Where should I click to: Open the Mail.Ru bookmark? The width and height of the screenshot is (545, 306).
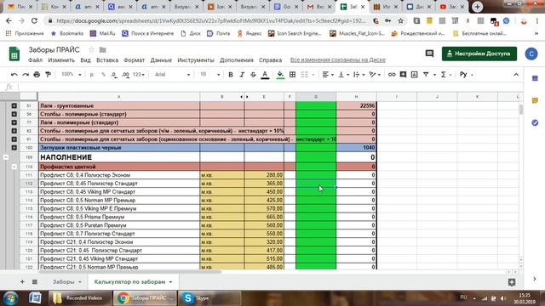[102, 34]
